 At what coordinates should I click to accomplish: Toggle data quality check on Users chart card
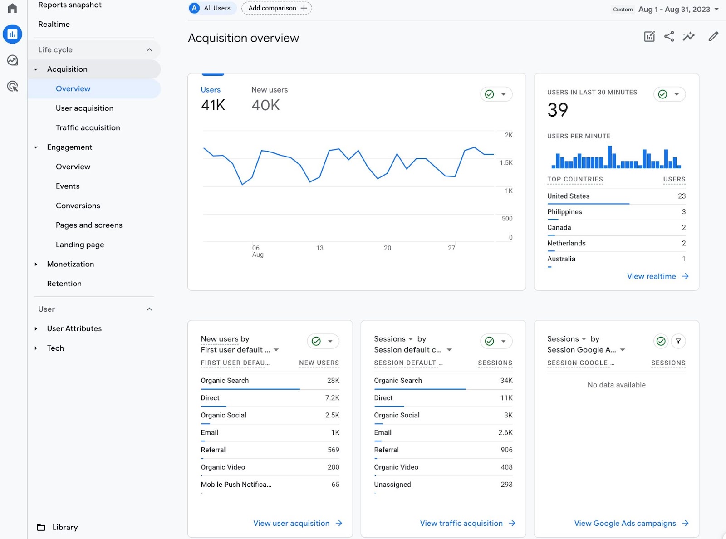(x=490, y=94)
